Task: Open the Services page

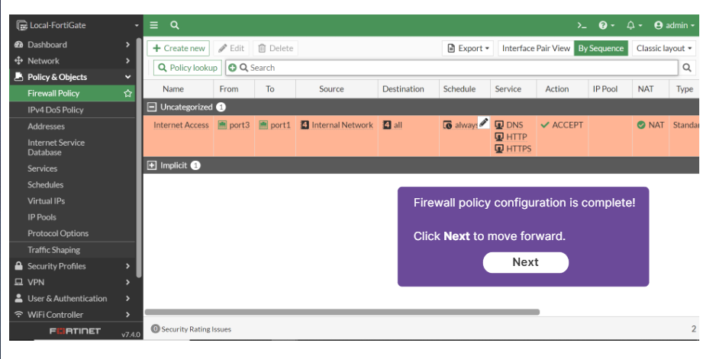Action: [x=42, y=168]
